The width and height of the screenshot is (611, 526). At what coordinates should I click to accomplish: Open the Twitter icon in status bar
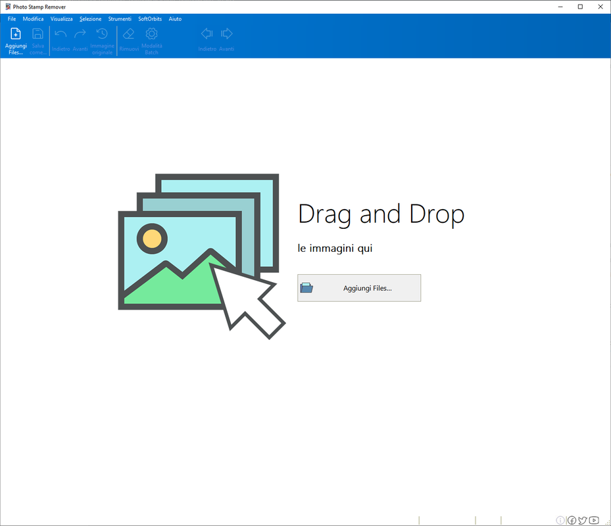tap(583, 520)
